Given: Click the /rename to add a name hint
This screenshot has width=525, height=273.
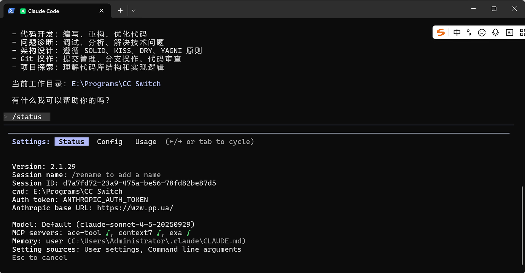Looking at the screenshot, I should (x=116, y=175).
